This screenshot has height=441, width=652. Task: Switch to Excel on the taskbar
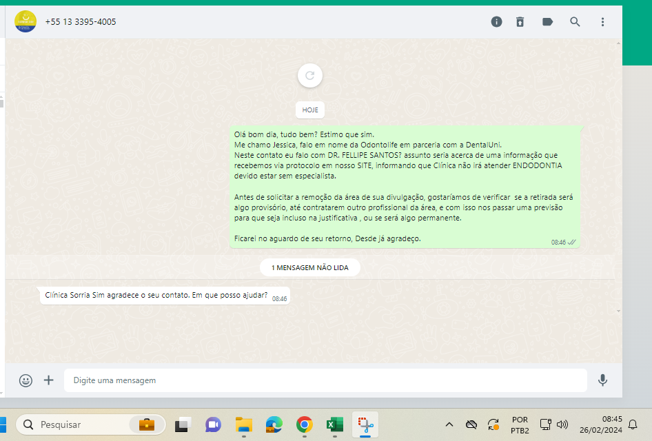coord(335,424)
